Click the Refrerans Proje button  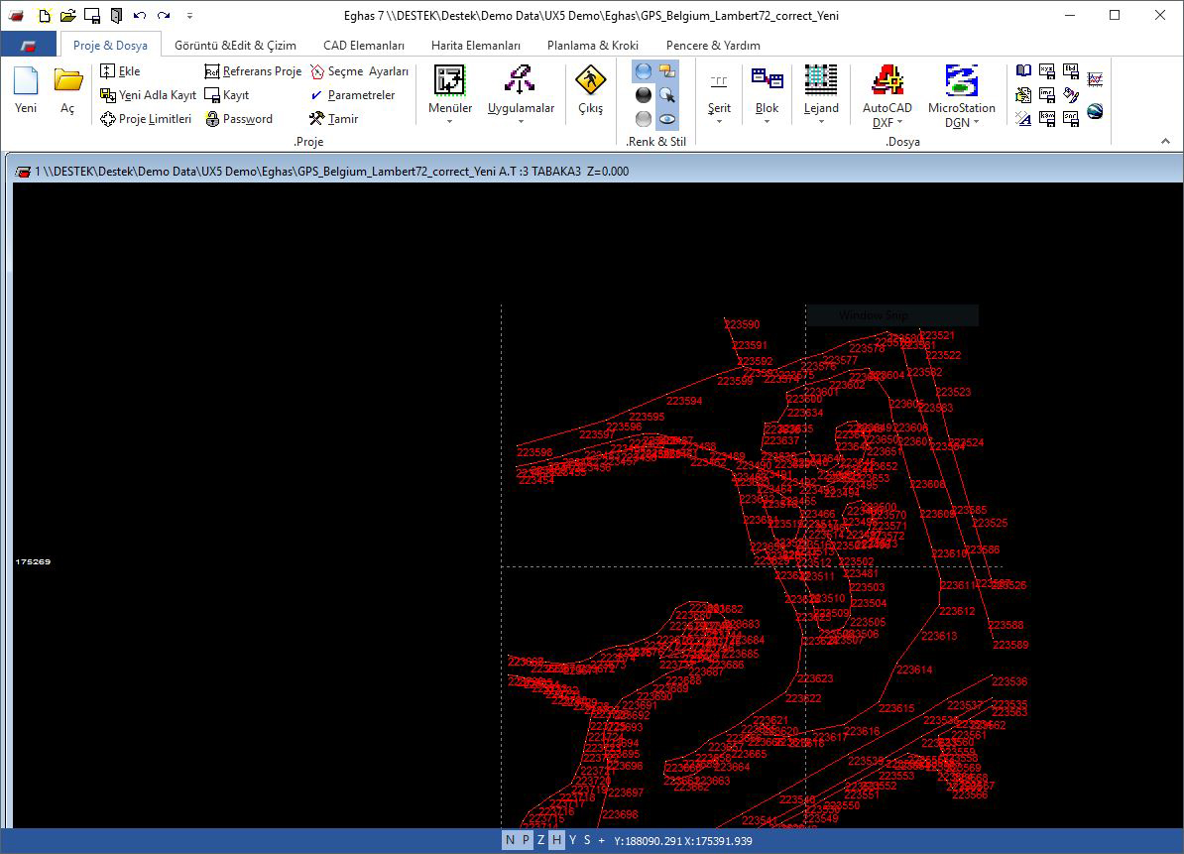253,71
